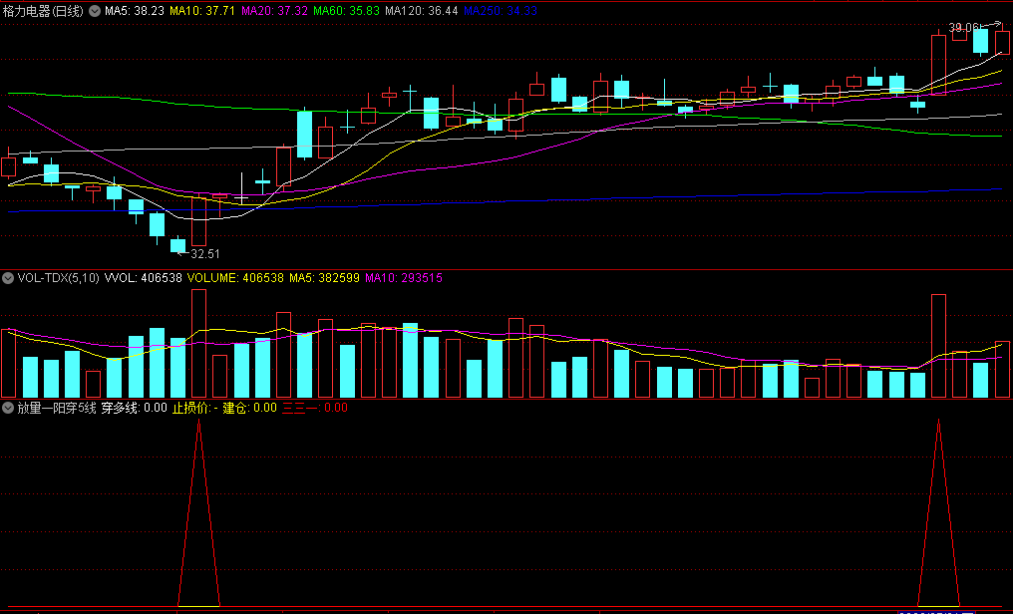Click the 32.51 low price marker
Screen dimensions: 1013x614
point(205,254)
